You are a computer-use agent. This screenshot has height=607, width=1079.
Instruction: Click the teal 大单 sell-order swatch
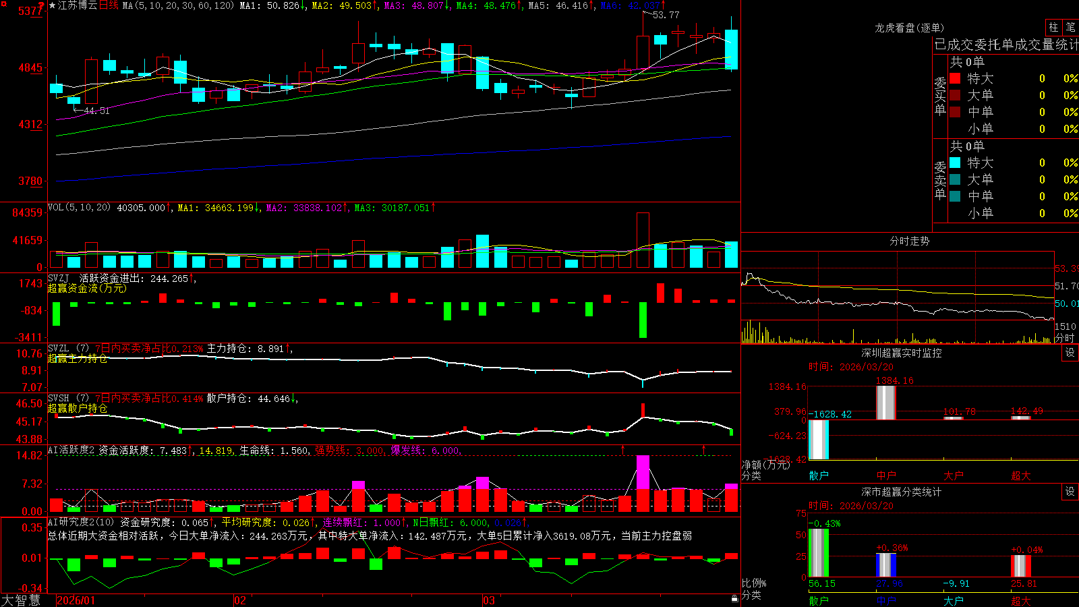click(955, 179)
